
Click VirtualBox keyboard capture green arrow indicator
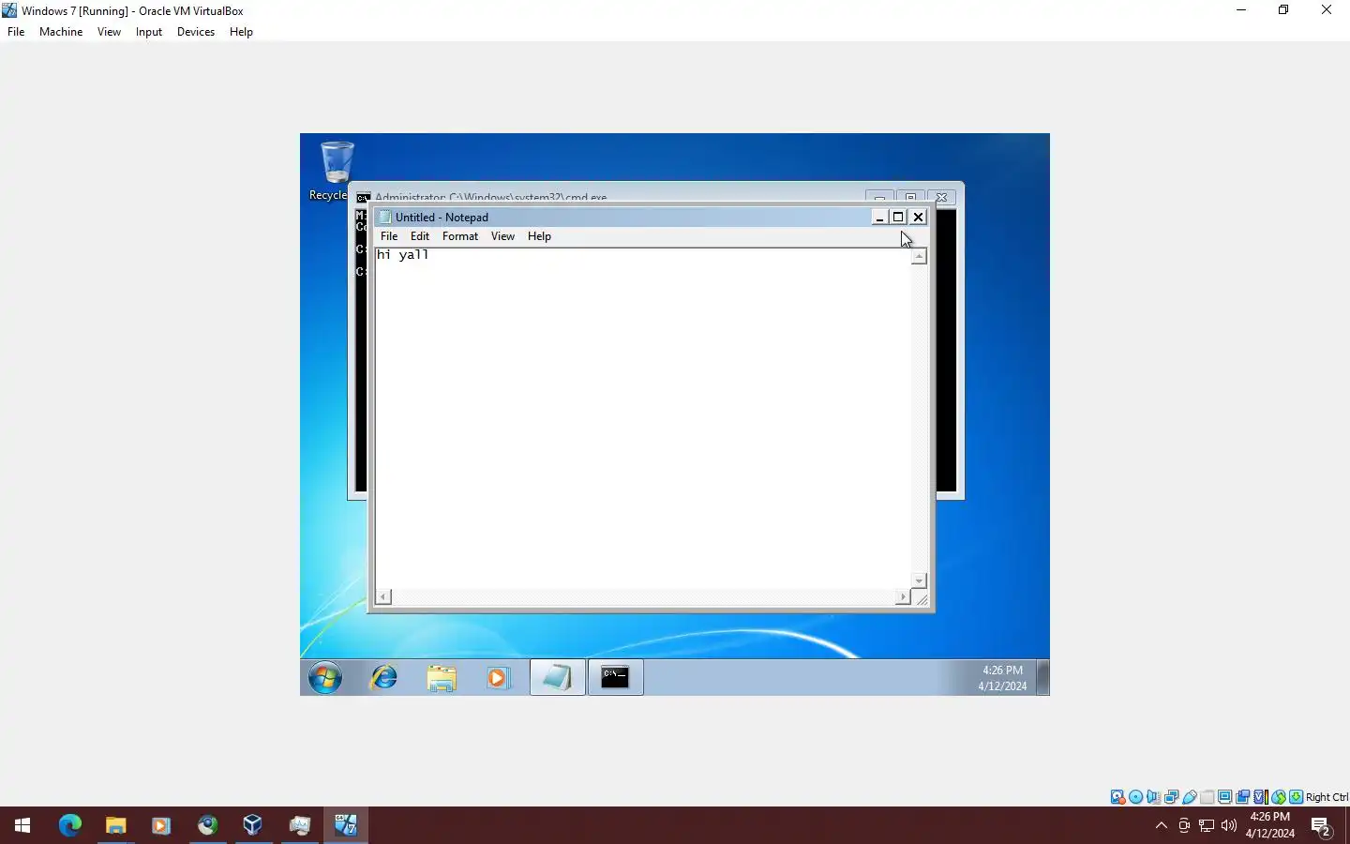coord(1297,797)
